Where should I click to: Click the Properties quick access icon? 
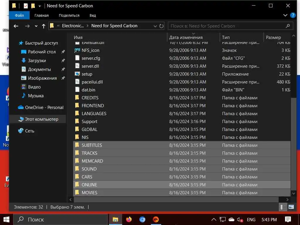[x=26, y=6]
